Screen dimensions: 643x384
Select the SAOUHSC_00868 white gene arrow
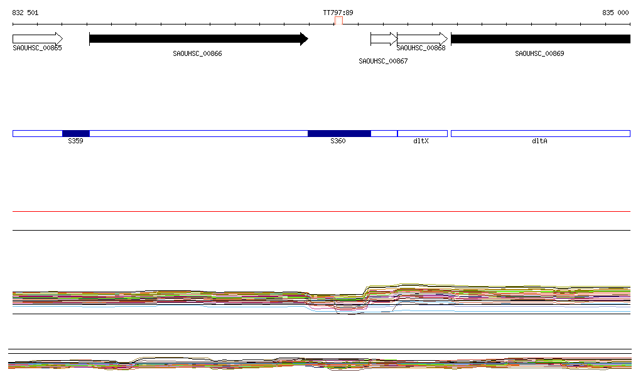click(422, 39)
